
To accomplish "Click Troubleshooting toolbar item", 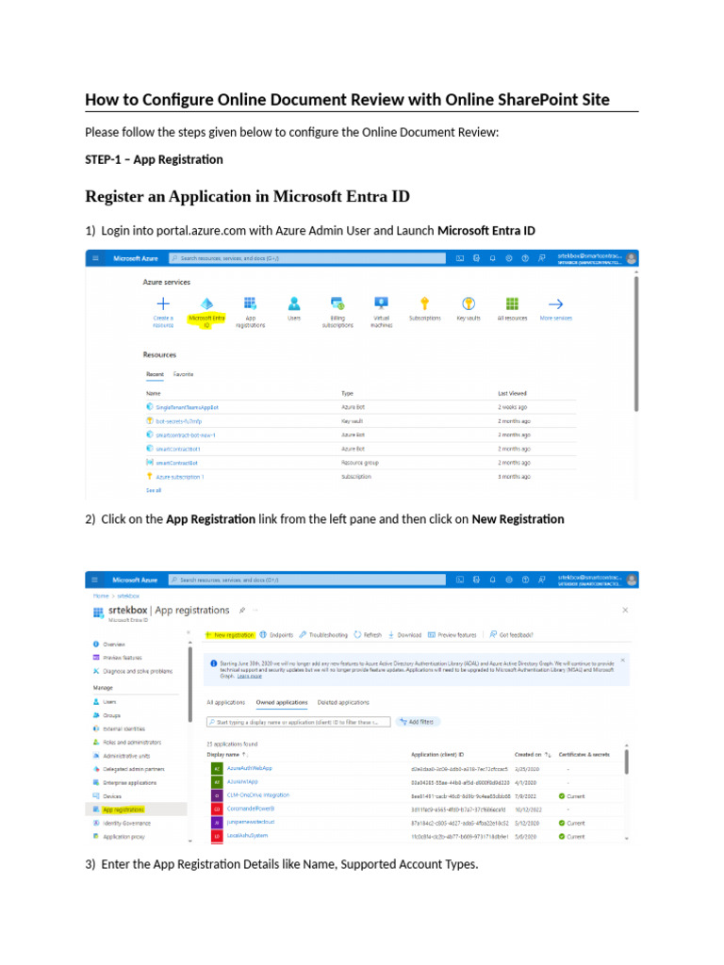I will [323, 634].
